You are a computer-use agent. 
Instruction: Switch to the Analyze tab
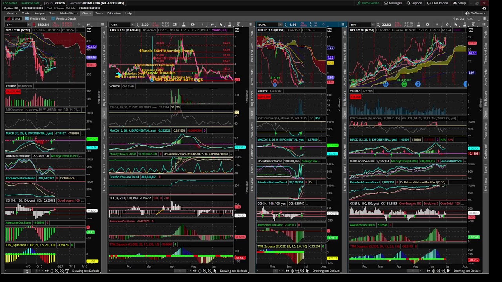point(39,13)
